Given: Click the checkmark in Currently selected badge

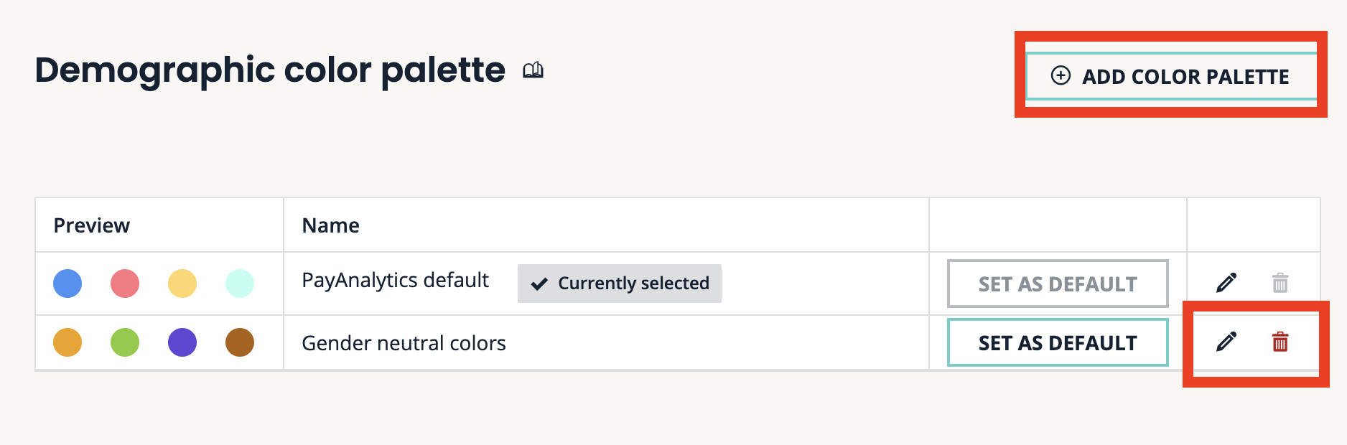Looking at the screenshot, I should click(x=539, y=284).
